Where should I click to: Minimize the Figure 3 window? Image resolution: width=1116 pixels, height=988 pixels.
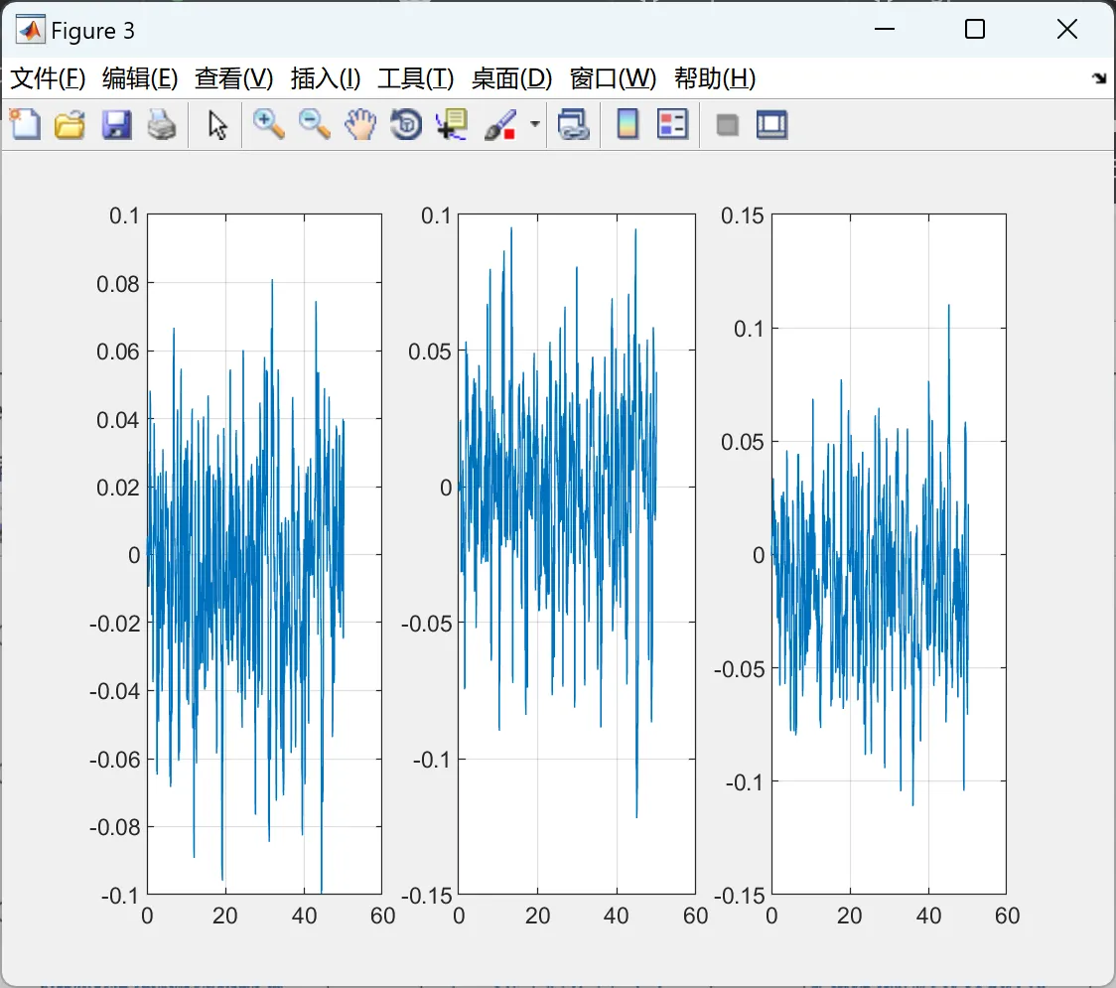(885, 29)
